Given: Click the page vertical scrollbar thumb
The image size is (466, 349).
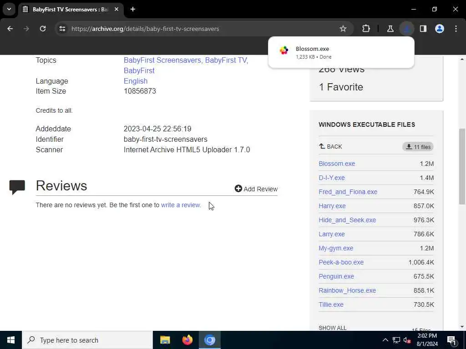Looking at the screenshot, I should pyautogui.click(x=462, y=166).
